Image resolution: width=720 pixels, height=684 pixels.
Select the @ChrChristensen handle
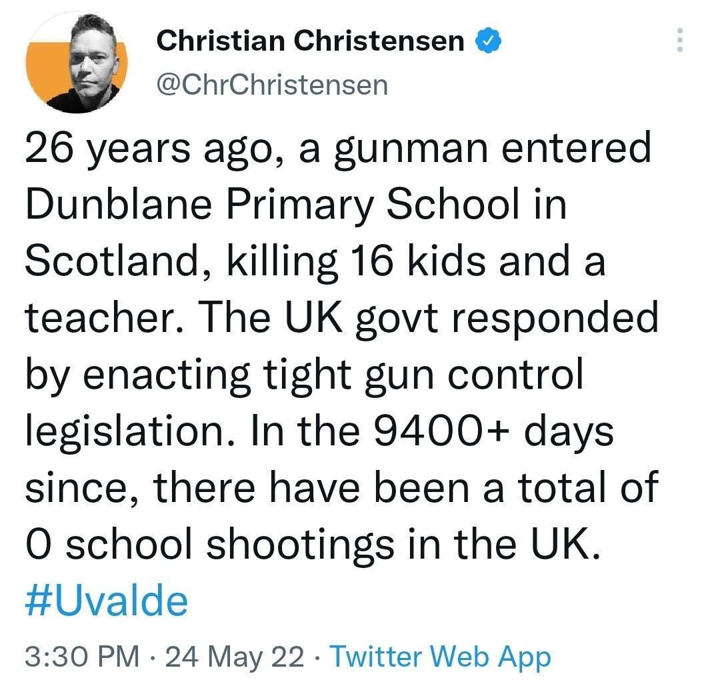[273, 83]
